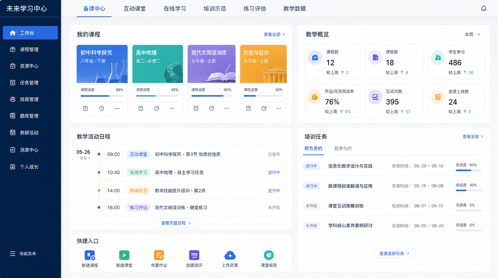Click task 课堂互动策略训练
This screenshot has height=278, width=498.
[x=346, y=206]
